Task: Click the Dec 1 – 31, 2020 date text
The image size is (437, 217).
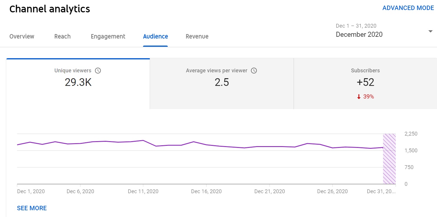Action: (x=356, y=26)
